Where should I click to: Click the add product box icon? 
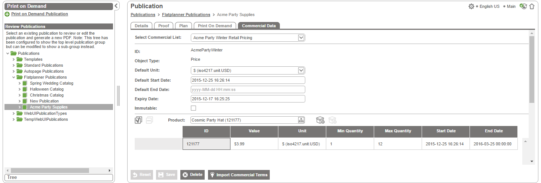pyautogui.click(x=320, y=120)
